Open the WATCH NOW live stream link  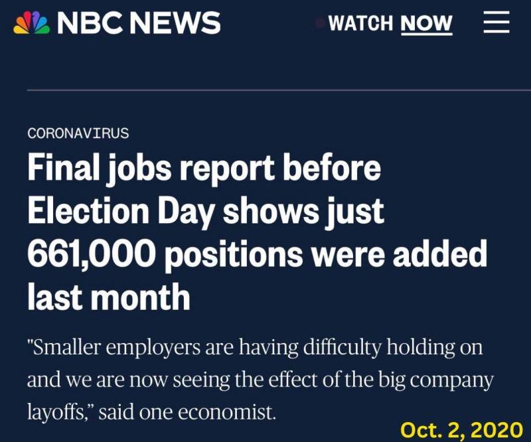tap(390, 23)
